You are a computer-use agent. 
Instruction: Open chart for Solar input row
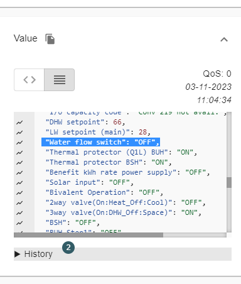(x=19, y=183)
